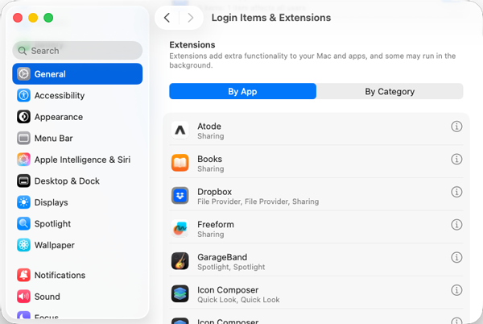This screenshot has width=483, height=324.
Task: Open Accessibility settings in sidebar
Action: coord(59,95)
